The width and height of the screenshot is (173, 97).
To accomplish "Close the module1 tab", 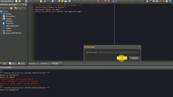I will [x=38, y=64].
